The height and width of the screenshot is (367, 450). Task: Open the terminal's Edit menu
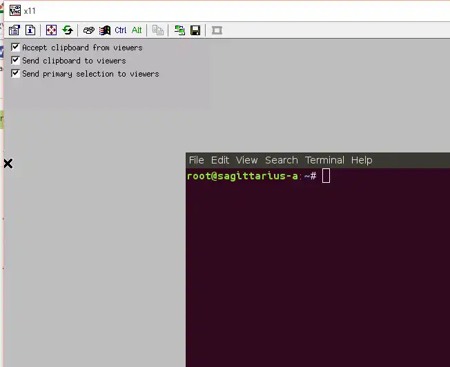[x=220, y=160]
